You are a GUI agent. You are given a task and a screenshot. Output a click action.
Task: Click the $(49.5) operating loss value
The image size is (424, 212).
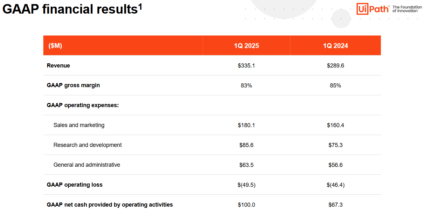247,185
